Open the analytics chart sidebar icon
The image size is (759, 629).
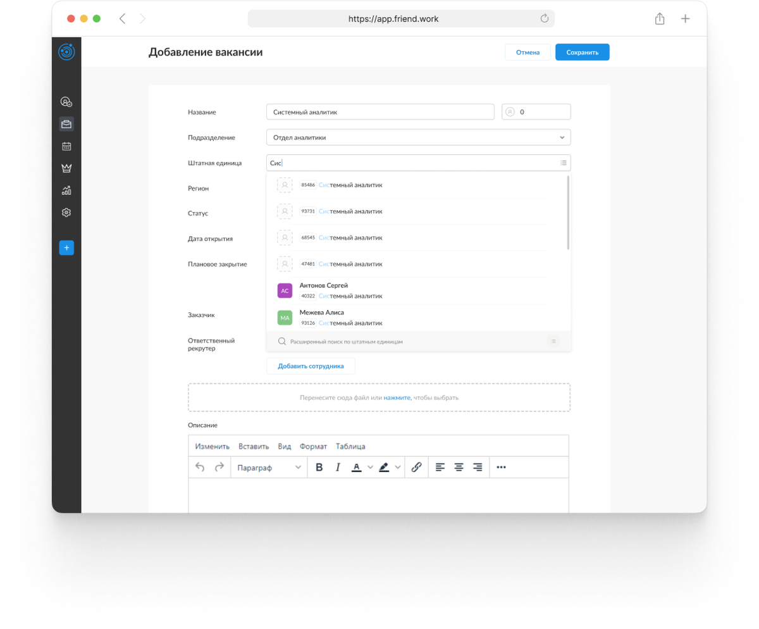point(66,190)
